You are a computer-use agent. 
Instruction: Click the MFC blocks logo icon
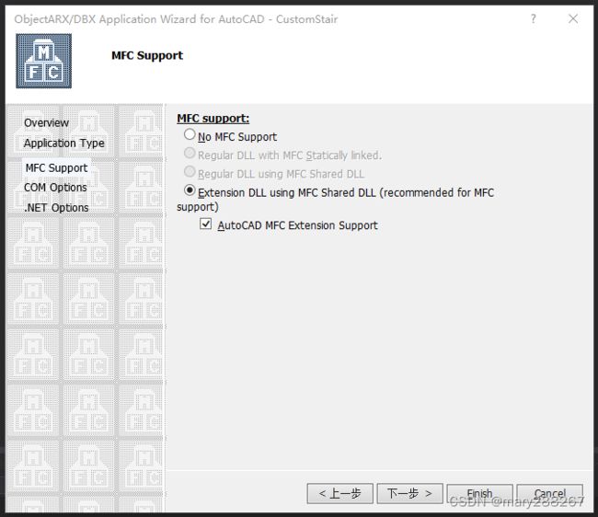(43, 61)
